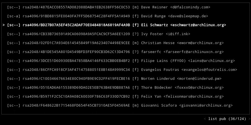Click the right arrow after list pub
251x125 pixels.
tap(249, 119)
